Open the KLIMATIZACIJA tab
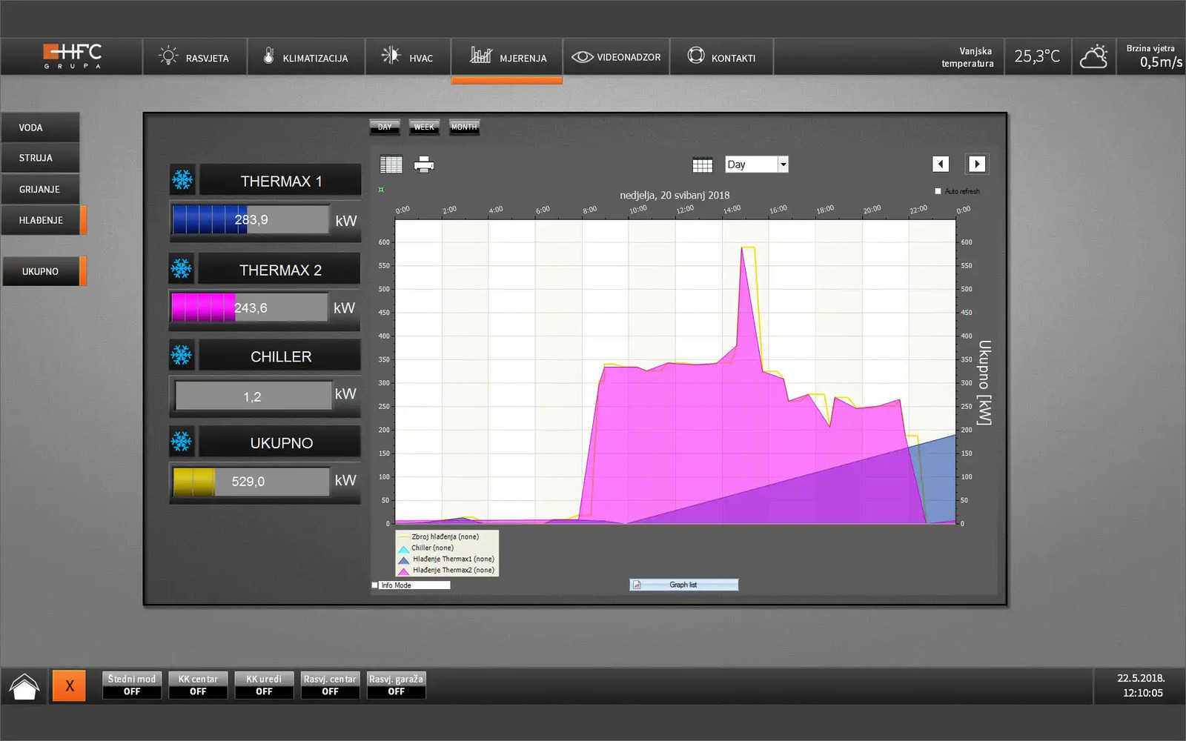This screenshot has height=741, width=1186. [305, 58]
